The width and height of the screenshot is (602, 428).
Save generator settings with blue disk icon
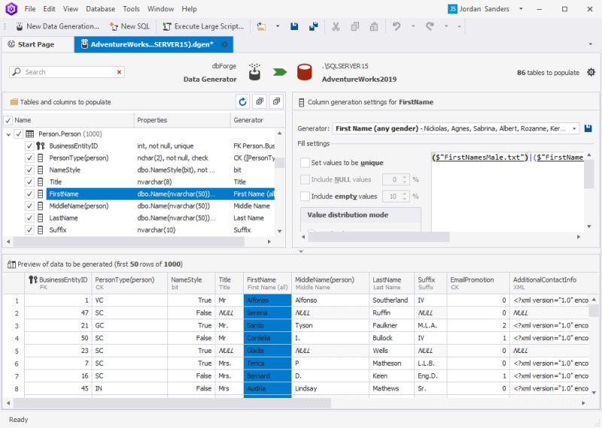pos(588,128)
